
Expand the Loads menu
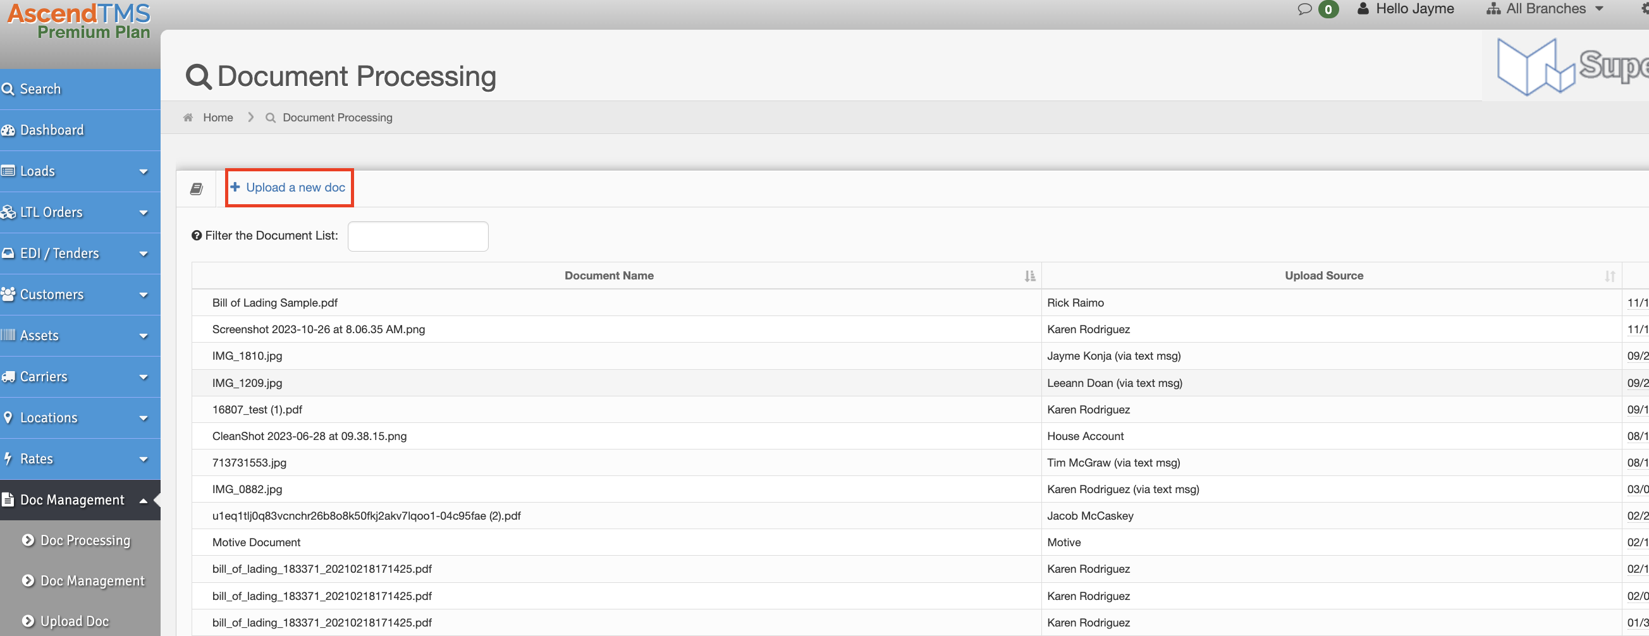(x=80, y=171)
